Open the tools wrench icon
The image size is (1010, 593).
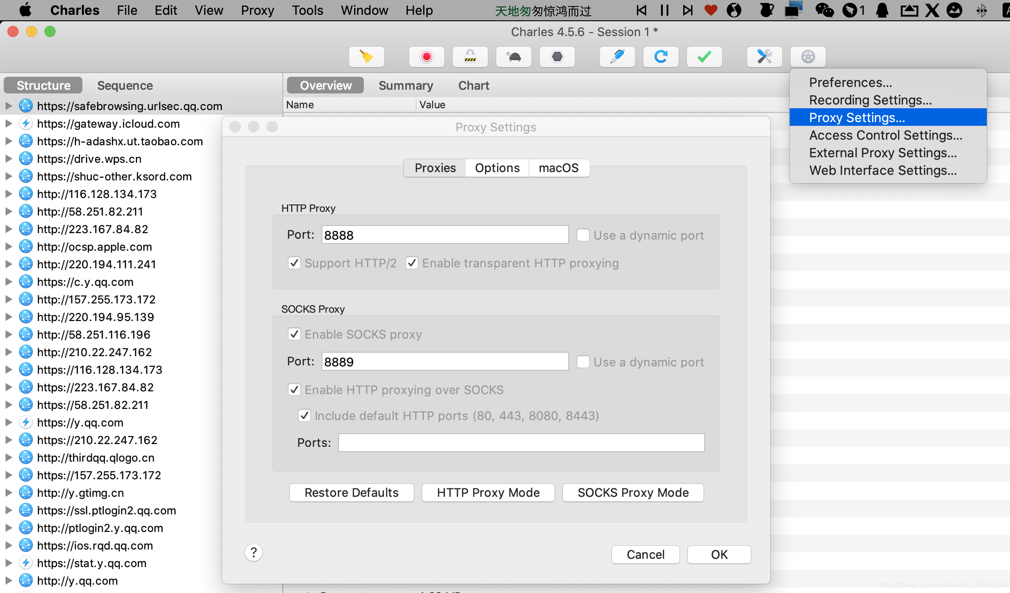[x=764, y=57]
